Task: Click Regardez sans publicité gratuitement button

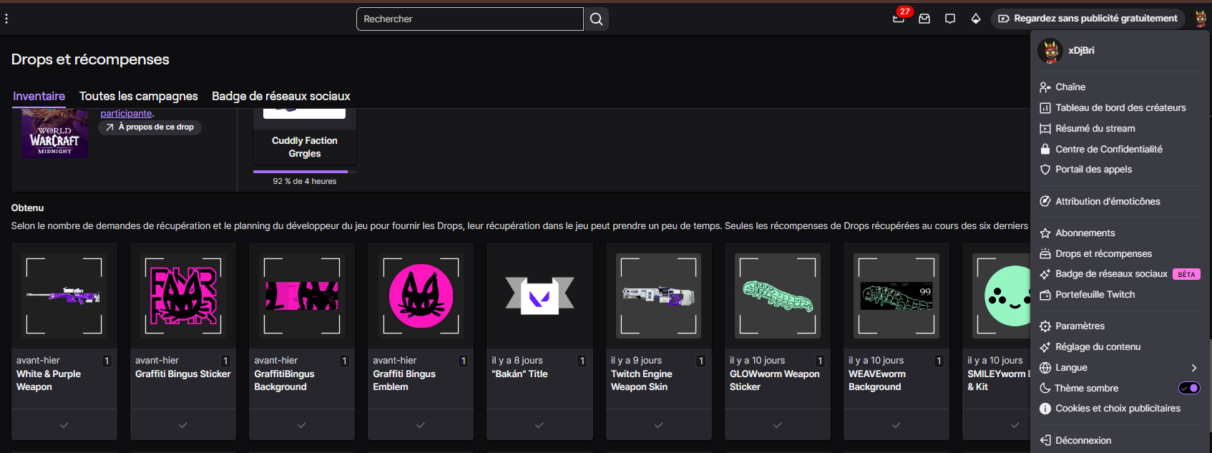Action: tap(1088, 19)
